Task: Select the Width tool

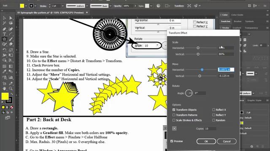Action: coord(4,55)
